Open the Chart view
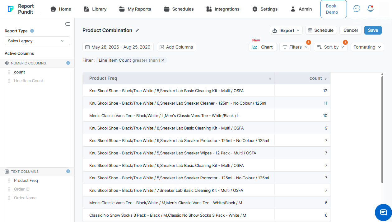Image resolution: width=392 pixels, height=222 pixels. [x=263, y=47]
